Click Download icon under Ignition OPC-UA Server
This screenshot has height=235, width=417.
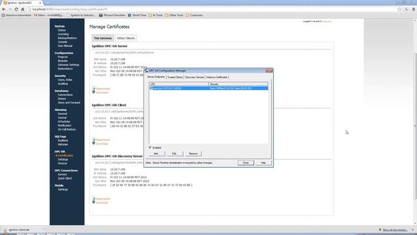(x=94, y=92)
